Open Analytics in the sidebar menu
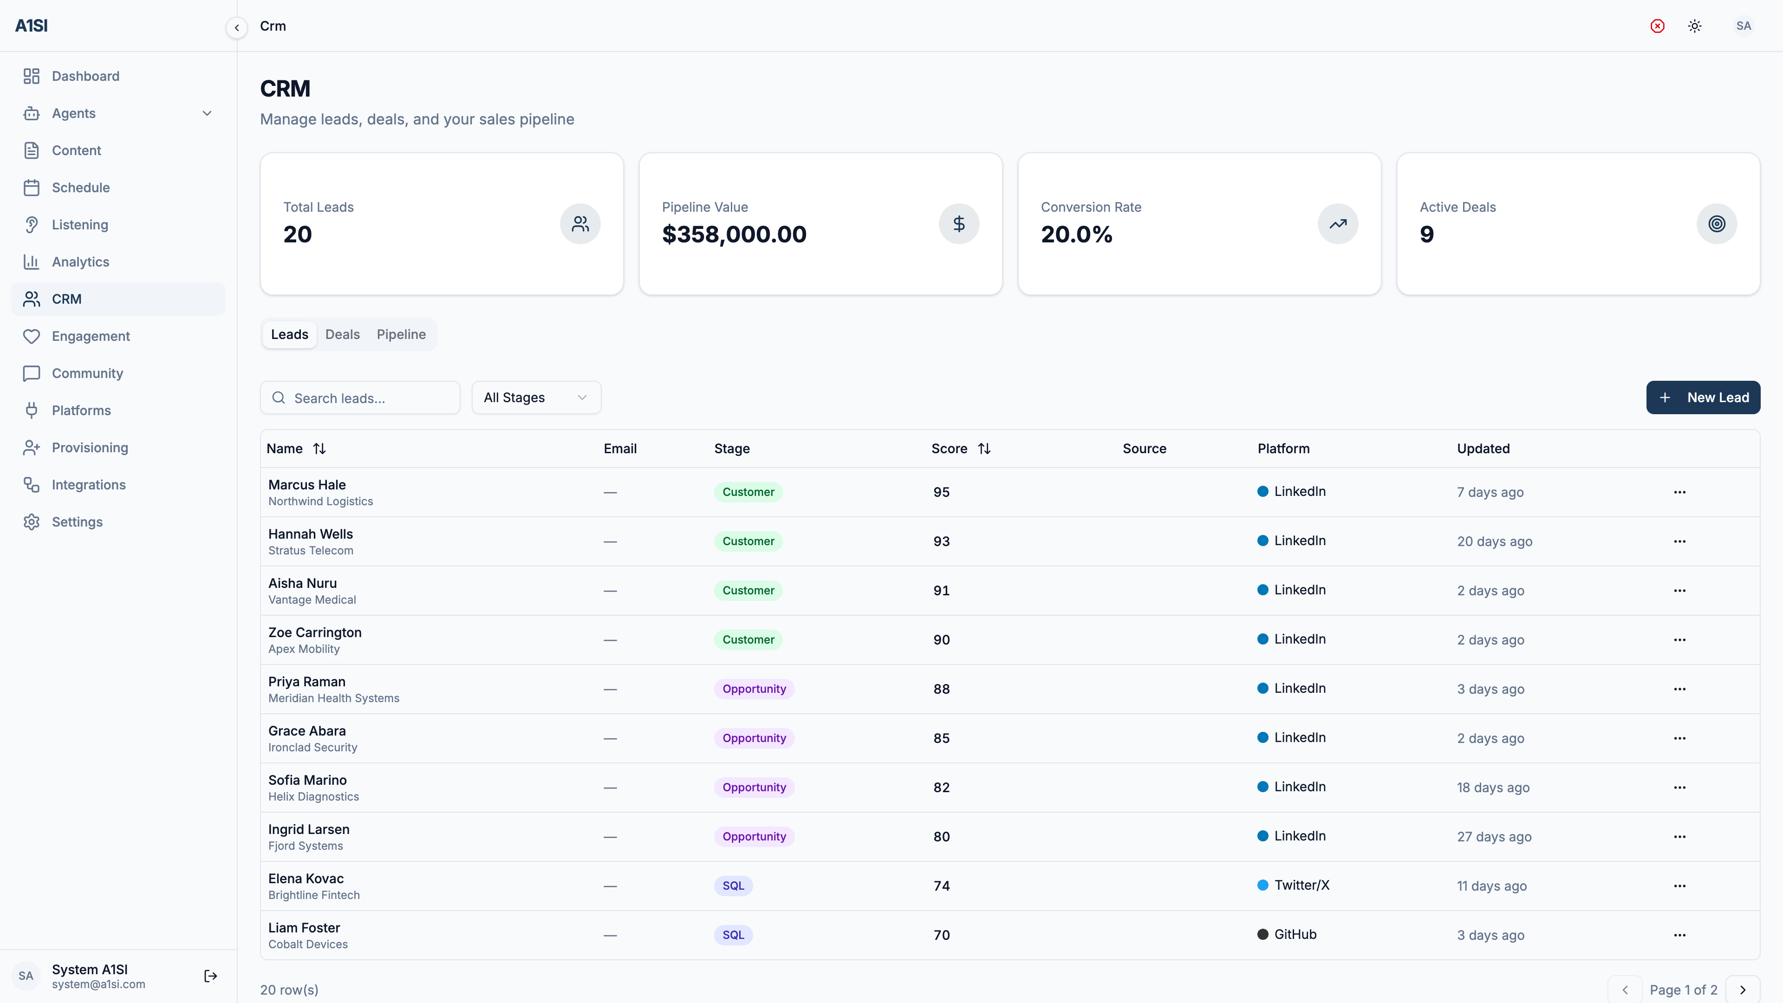Image resolution: width=1783 pixels, height=1003 pixels. pyautogui.click(x=118, y=261)
